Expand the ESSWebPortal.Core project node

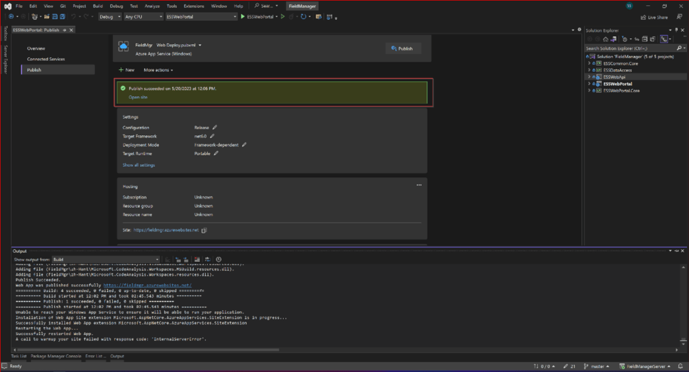pos(589,90)
